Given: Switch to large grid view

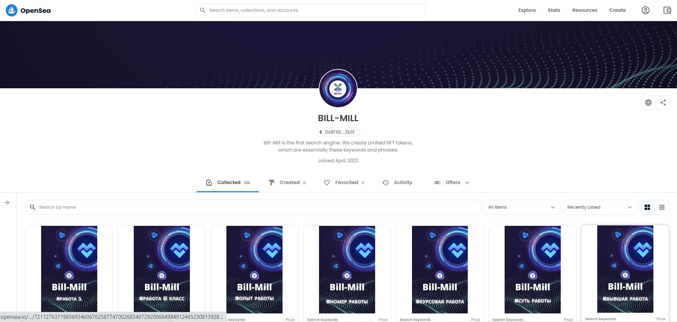Looking at the screenshot, I should (x=647, y=207).
